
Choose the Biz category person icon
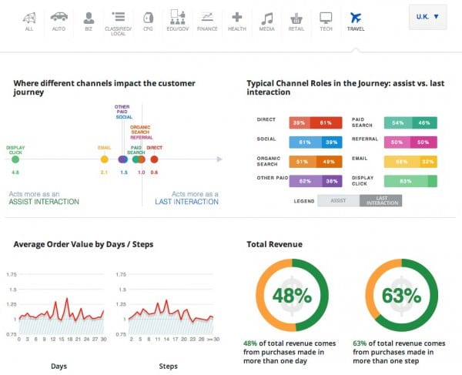coord(89,17)
